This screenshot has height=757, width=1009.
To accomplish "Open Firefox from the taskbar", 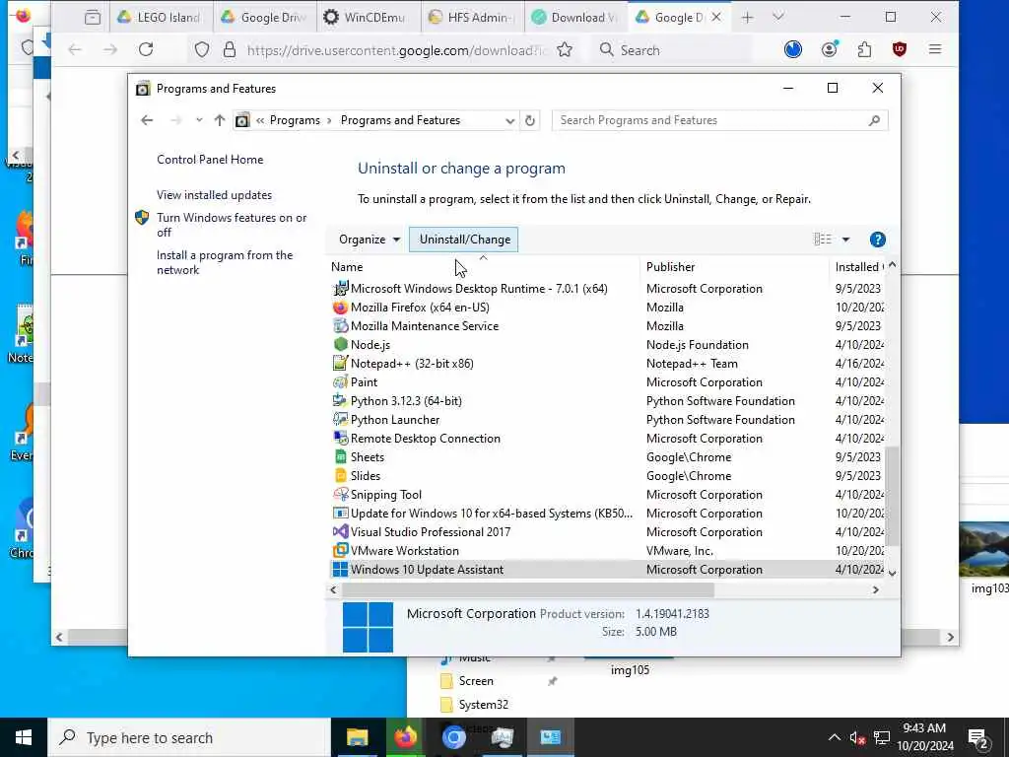I will click(x=405, y=737).
